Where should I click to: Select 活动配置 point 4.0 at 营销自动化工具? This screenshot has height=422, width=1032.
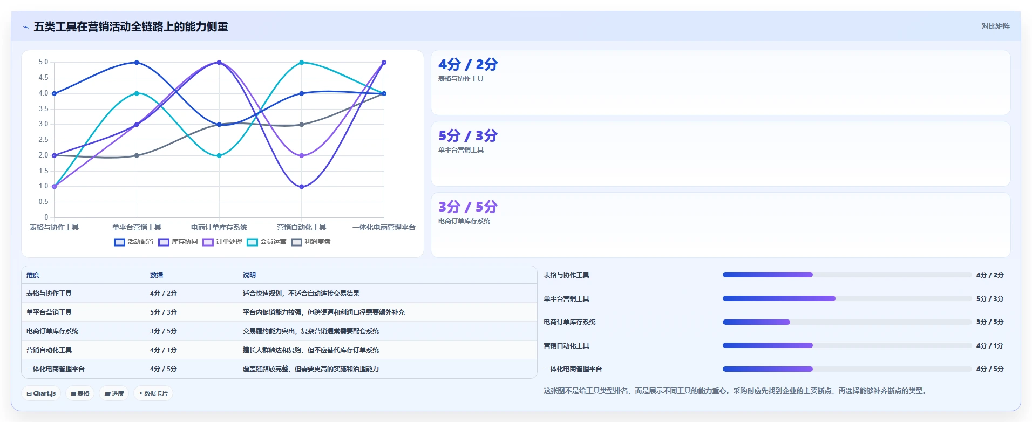(x=302, y=93)
